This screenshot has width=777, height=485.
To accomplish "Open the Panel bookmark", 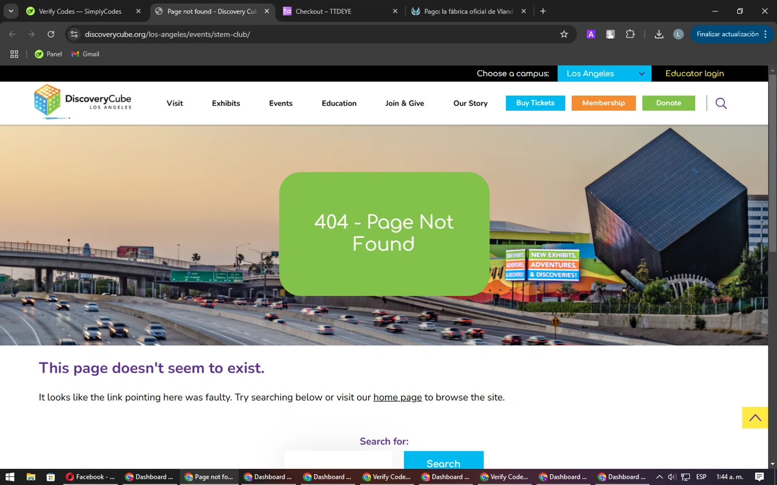I will point(48,54).
